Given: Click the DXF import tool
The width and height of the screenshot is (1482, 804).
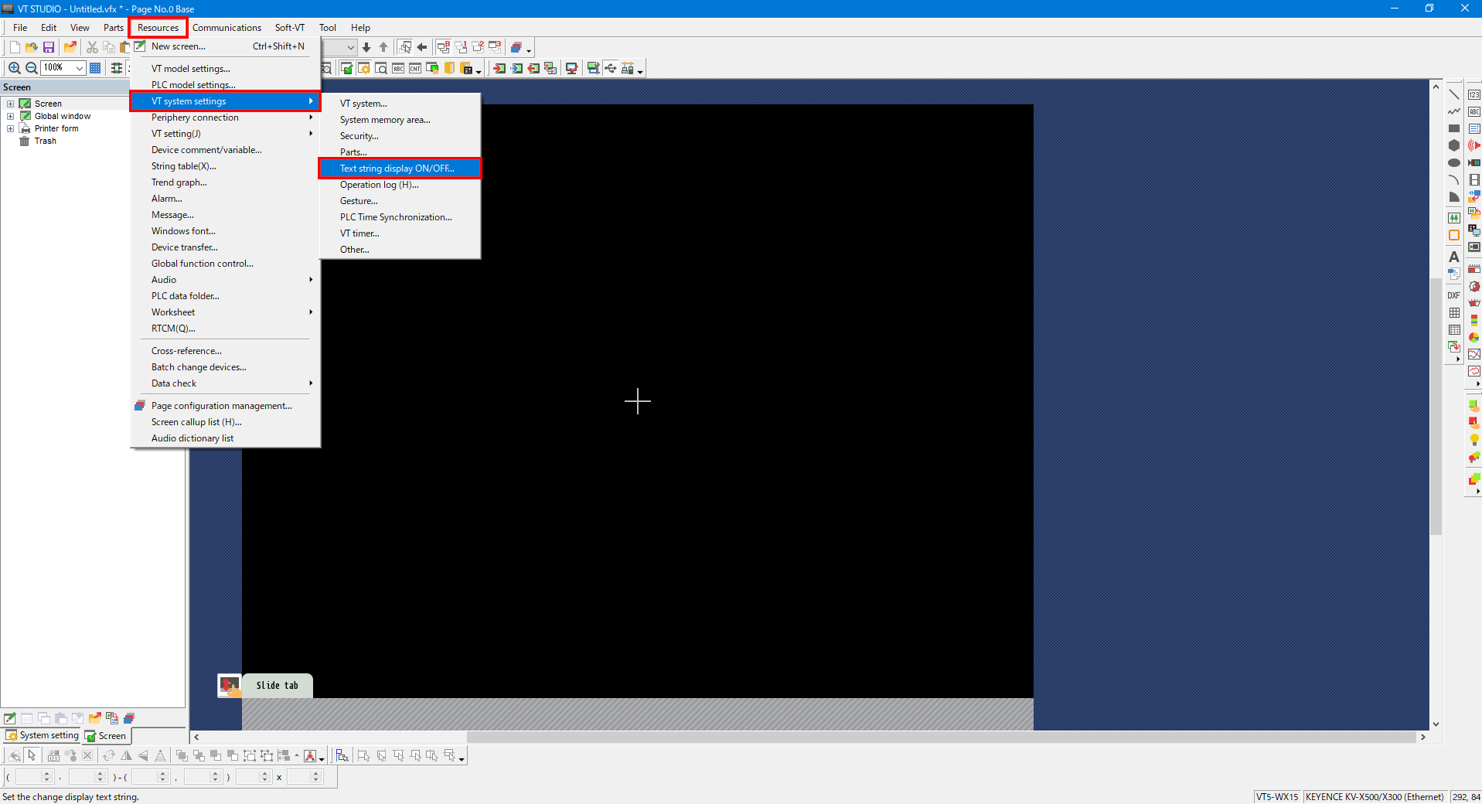Looking at the screenshot, I should [x=1453, y=295].
